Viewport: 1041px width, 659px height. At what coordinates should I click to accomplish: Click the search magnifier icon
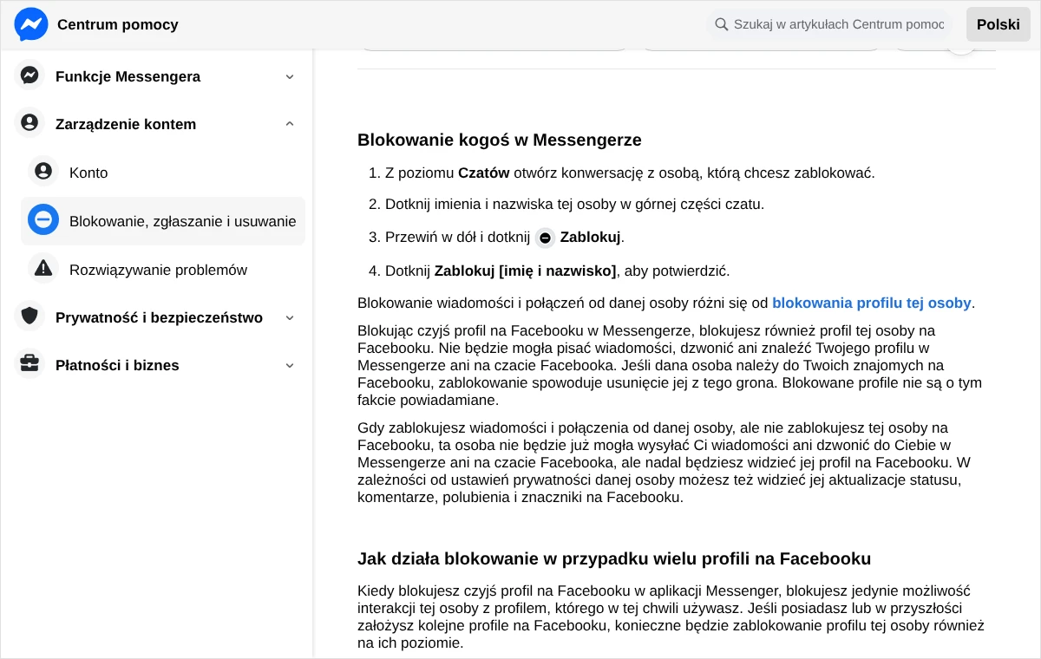click(721, 24)
